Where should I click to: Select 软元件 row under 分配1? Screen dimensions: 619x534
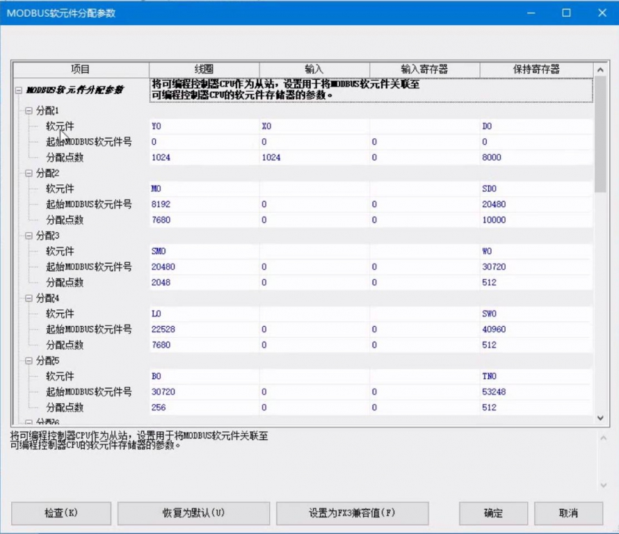pyautogui.click(x=60, y=127)
